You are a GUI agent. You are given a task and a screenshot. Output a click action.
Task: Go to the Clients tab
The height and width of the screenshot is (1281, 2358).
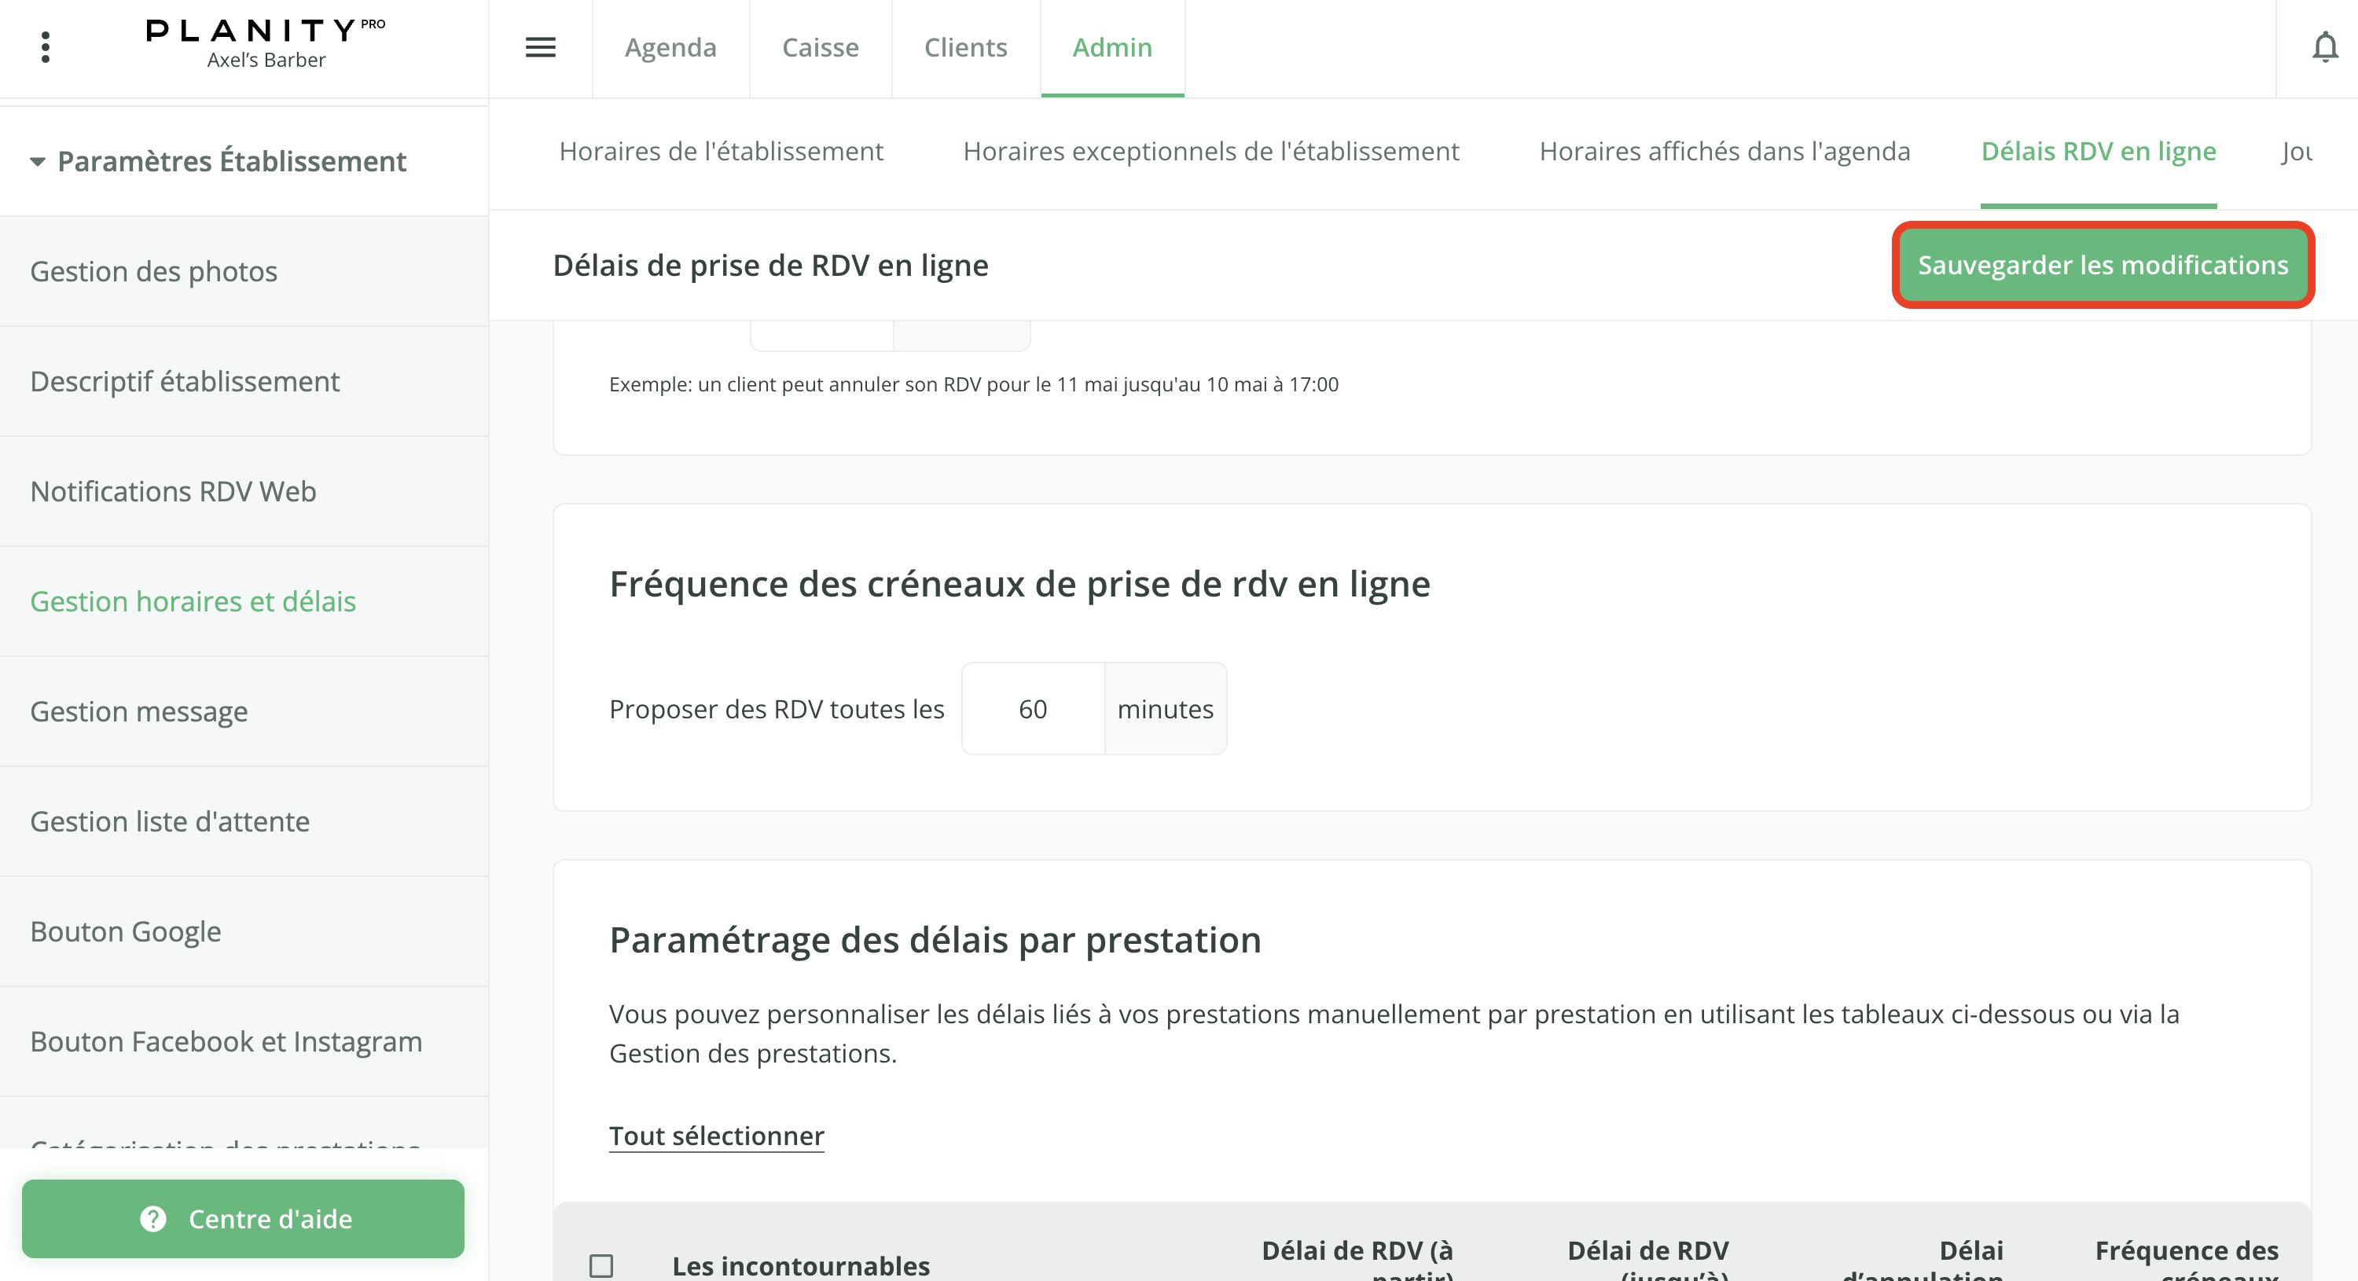[964, 48]
